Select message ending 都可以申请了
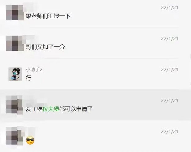Screen dimensions: 191x152 point(59,109)
